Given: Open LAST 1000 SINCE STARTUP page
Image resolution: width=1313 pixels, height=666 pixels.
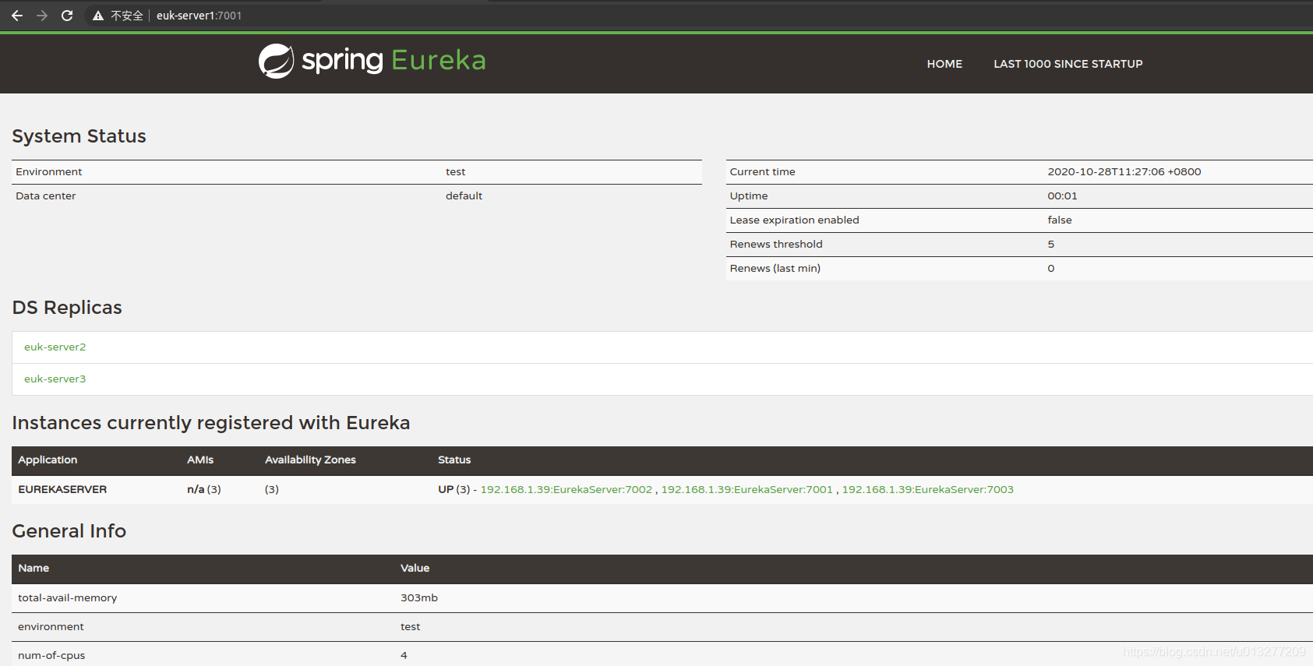Looking at the screenshot, I should click(x=1068, y=64).
